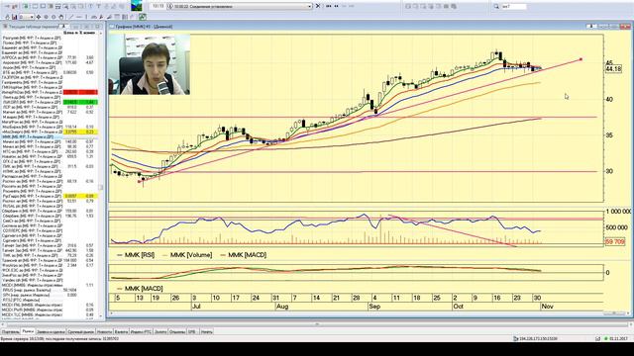Image resolution: width=634 pixels, height=356 pixels.
Task: Select the vertical line drawing tool
Action: coord(86,17)
